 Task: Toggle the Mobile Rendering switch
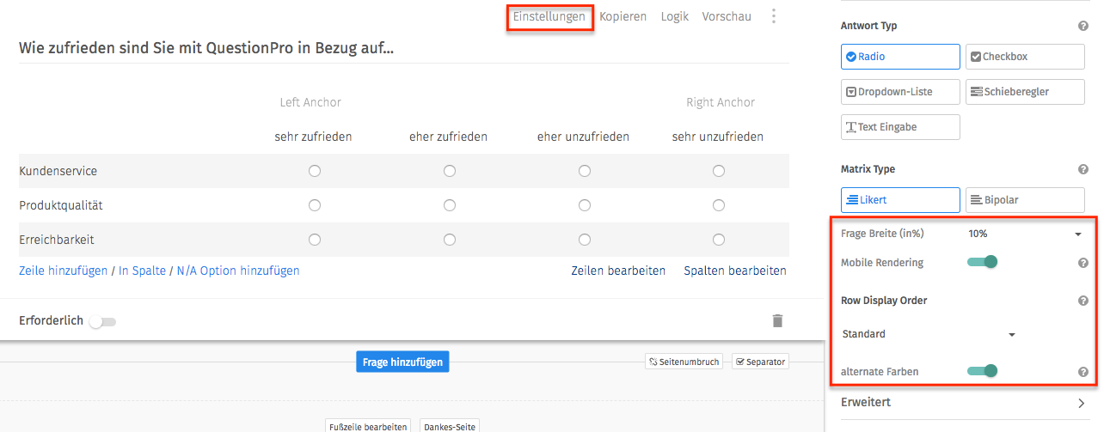pyautogui.click(x=983, y=262)
